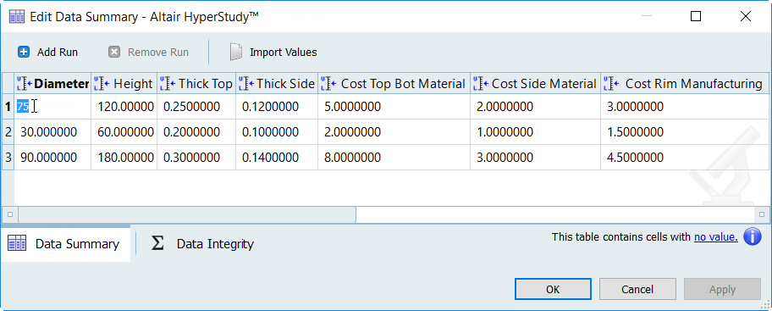Viewport: 772px width, 311px height.
Task: Click the Import Values document icon
Action: (236, 52)
